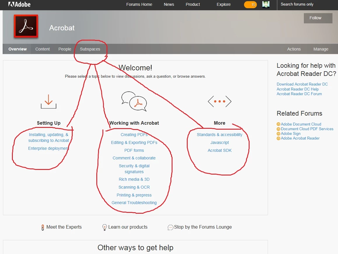The image size is (338, 254).
Task: Open the PDF forms topic
Action: pos(134,150)
